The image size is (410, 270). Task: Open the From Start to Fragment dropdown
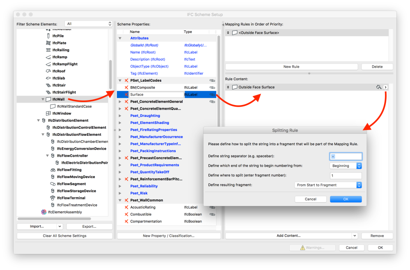tap(328, 185)
